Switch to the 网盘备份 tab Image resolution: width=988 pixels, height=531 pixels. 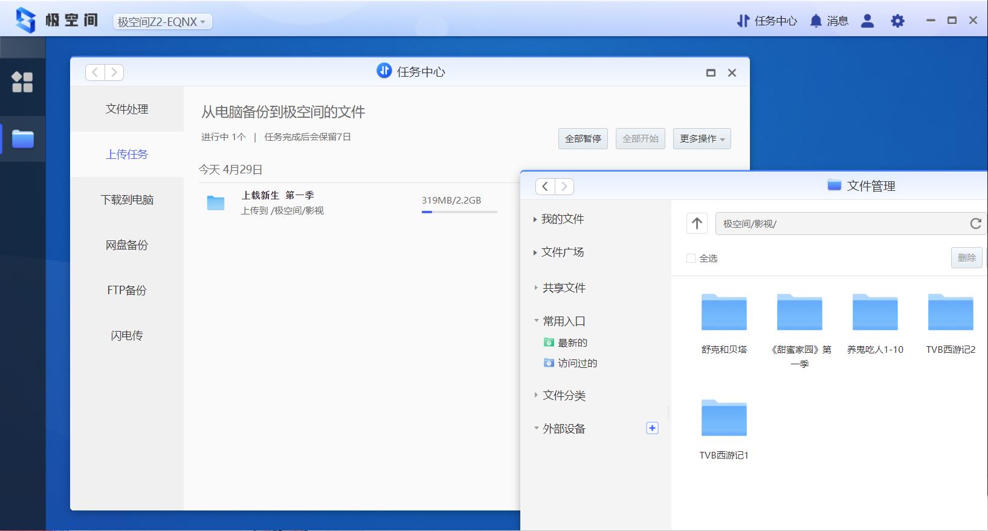coord(127,245)
